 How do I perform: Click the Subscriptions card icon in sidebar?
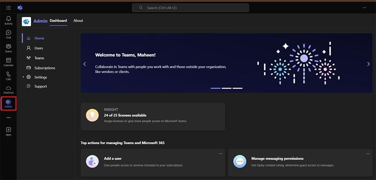coord(29,67)
